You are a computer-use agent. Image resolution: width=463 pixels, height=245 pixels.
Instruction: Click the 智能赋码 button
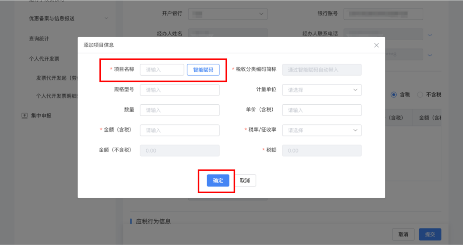click(x=203, y=70)
